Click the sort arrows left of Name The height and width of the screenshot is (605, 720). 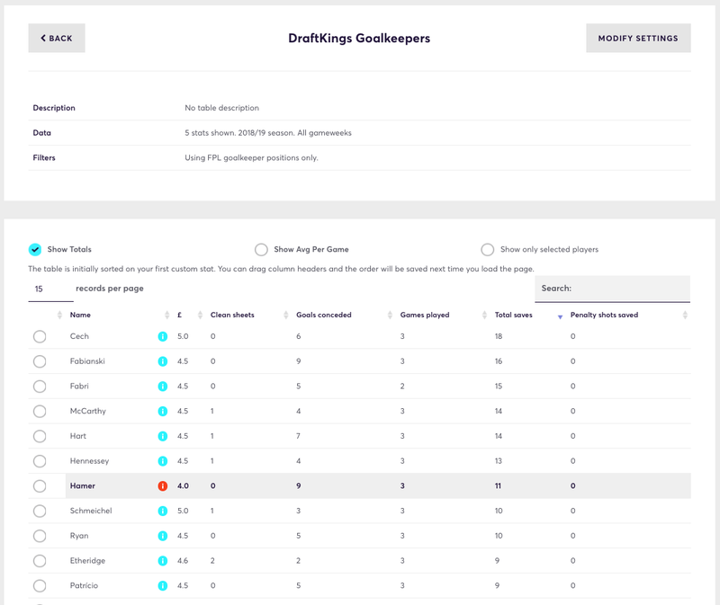(x=59, y=315)
